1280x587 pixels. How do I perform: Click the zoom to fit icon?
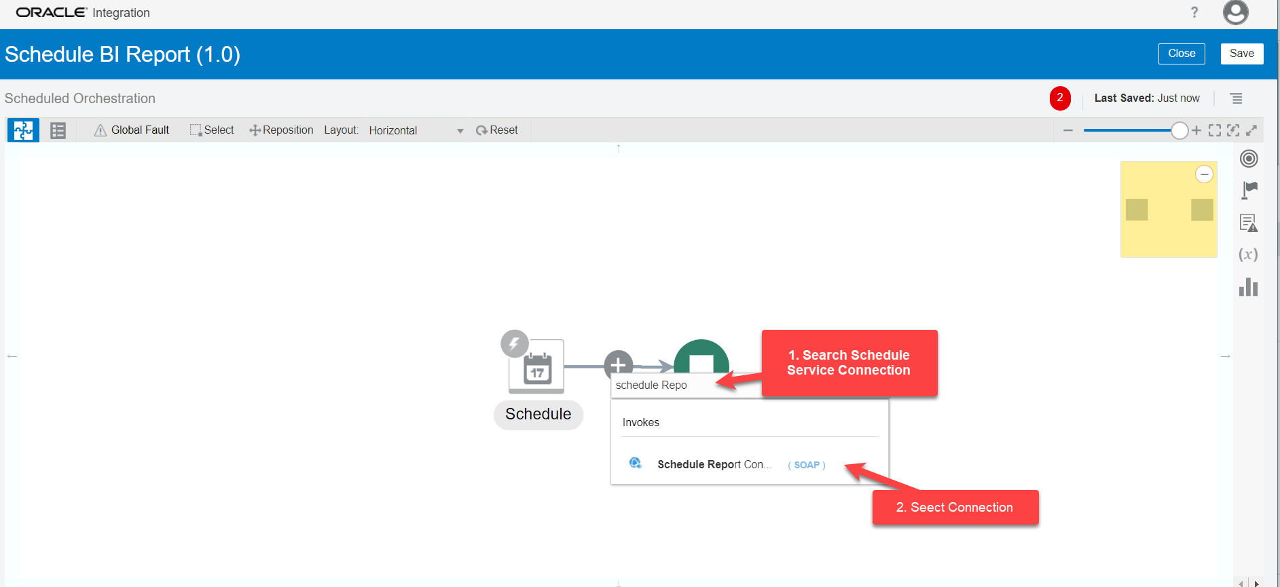[1215, 130]
